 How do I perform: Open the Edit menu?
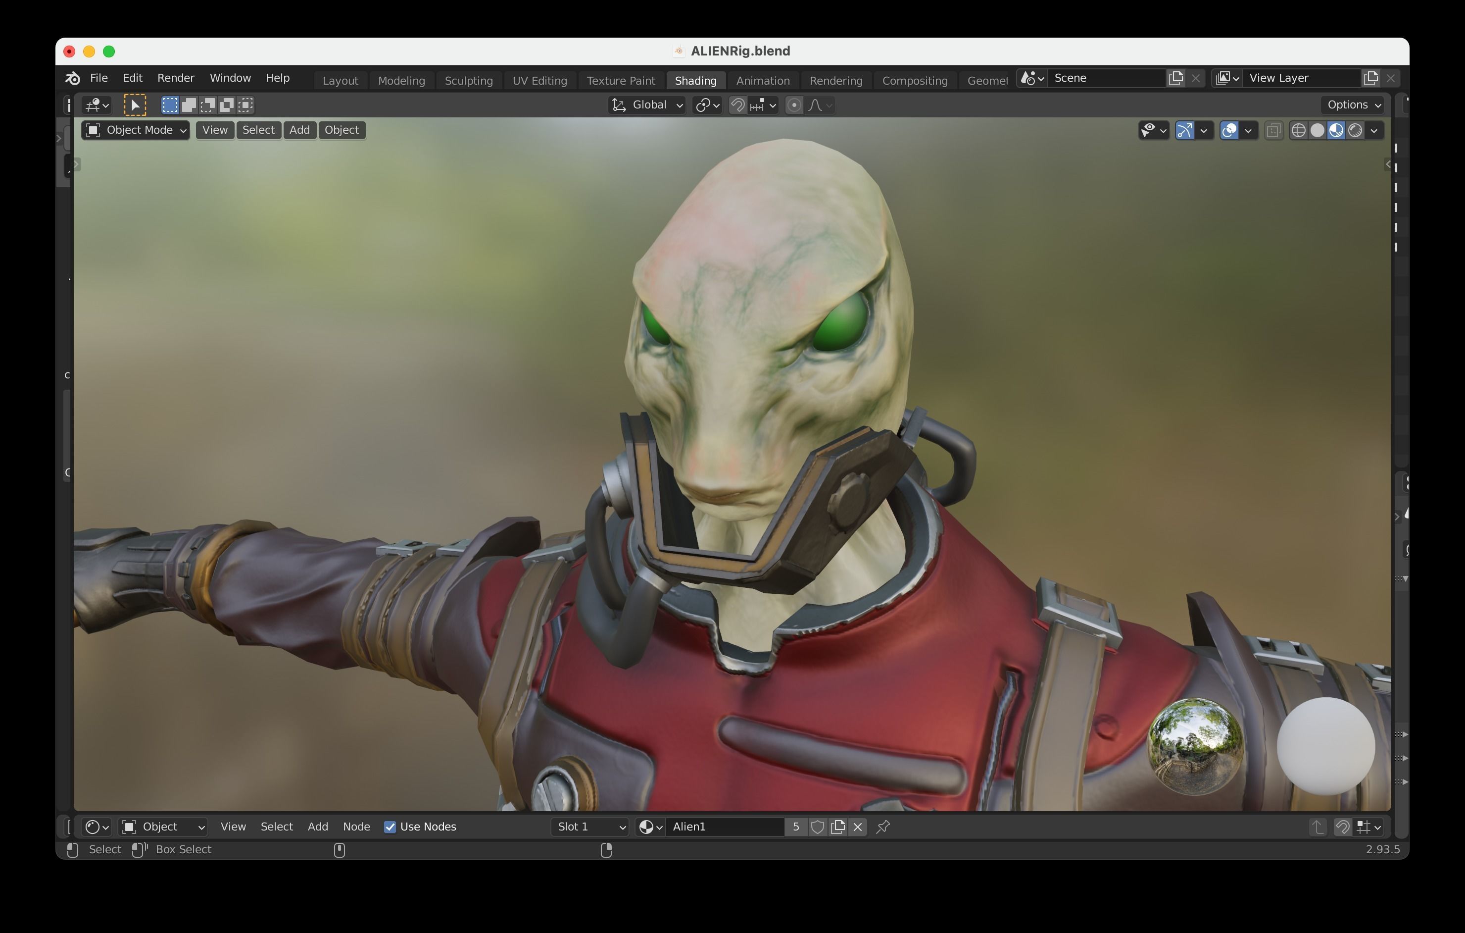point(133,78)
